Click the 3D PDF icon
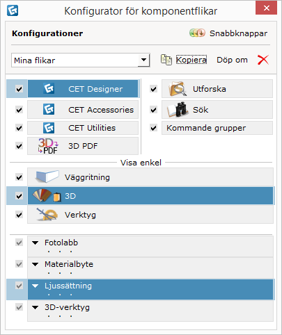 click(48, 146)
